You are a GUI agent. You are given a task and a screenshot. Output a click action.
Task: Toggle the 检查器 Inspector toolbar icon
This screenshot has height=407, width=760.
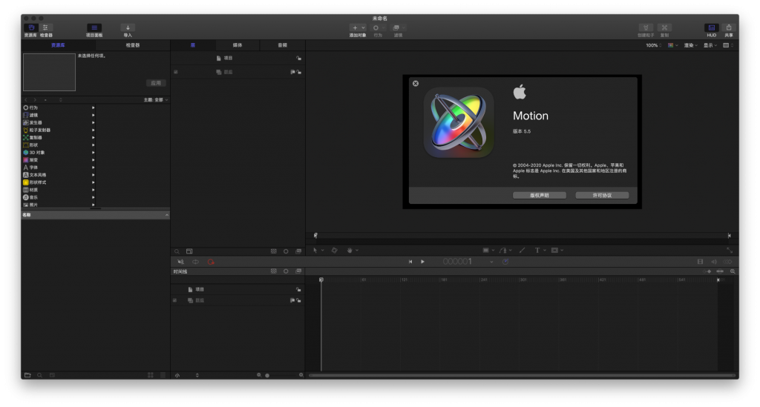tap(45, 28)
